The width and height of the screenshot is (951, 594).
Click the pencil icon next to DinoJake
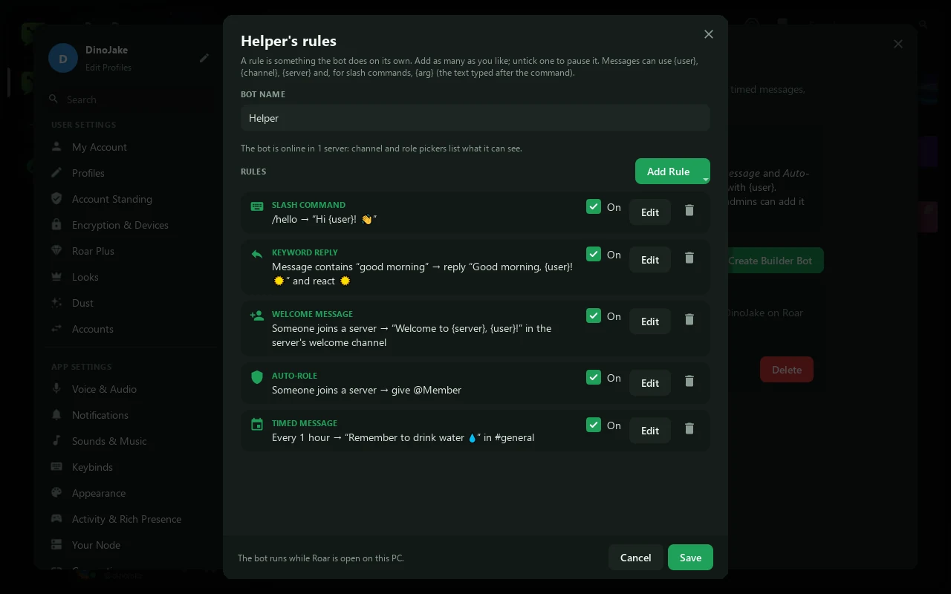tap(204, 58)
